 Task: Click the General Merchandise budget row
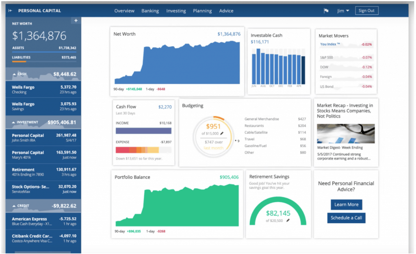coord(275,119)
